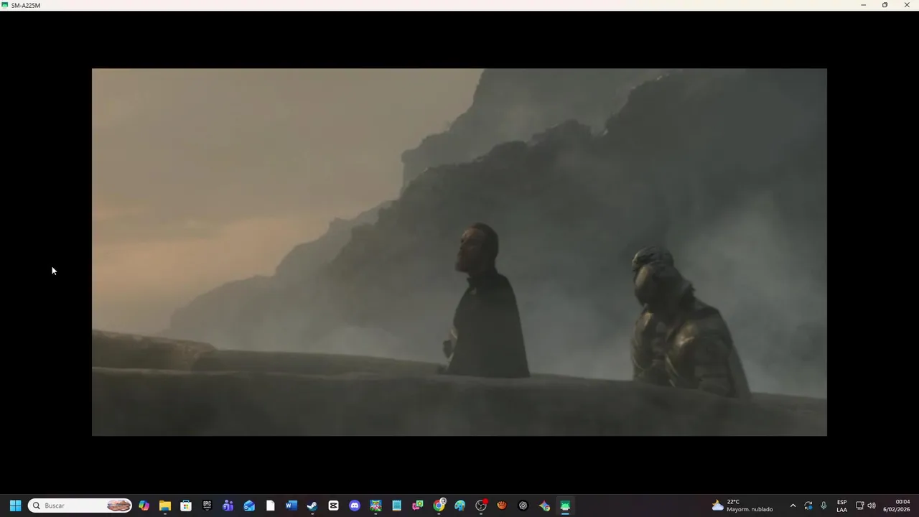Show hidden system tray icons
The height and width of the screenshot is (517, 919).
[x=793, y=506]
